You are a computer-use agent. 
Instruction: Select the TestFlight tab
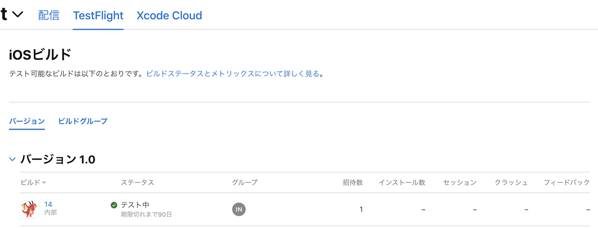pyautogui.click(x=98, y=15)
